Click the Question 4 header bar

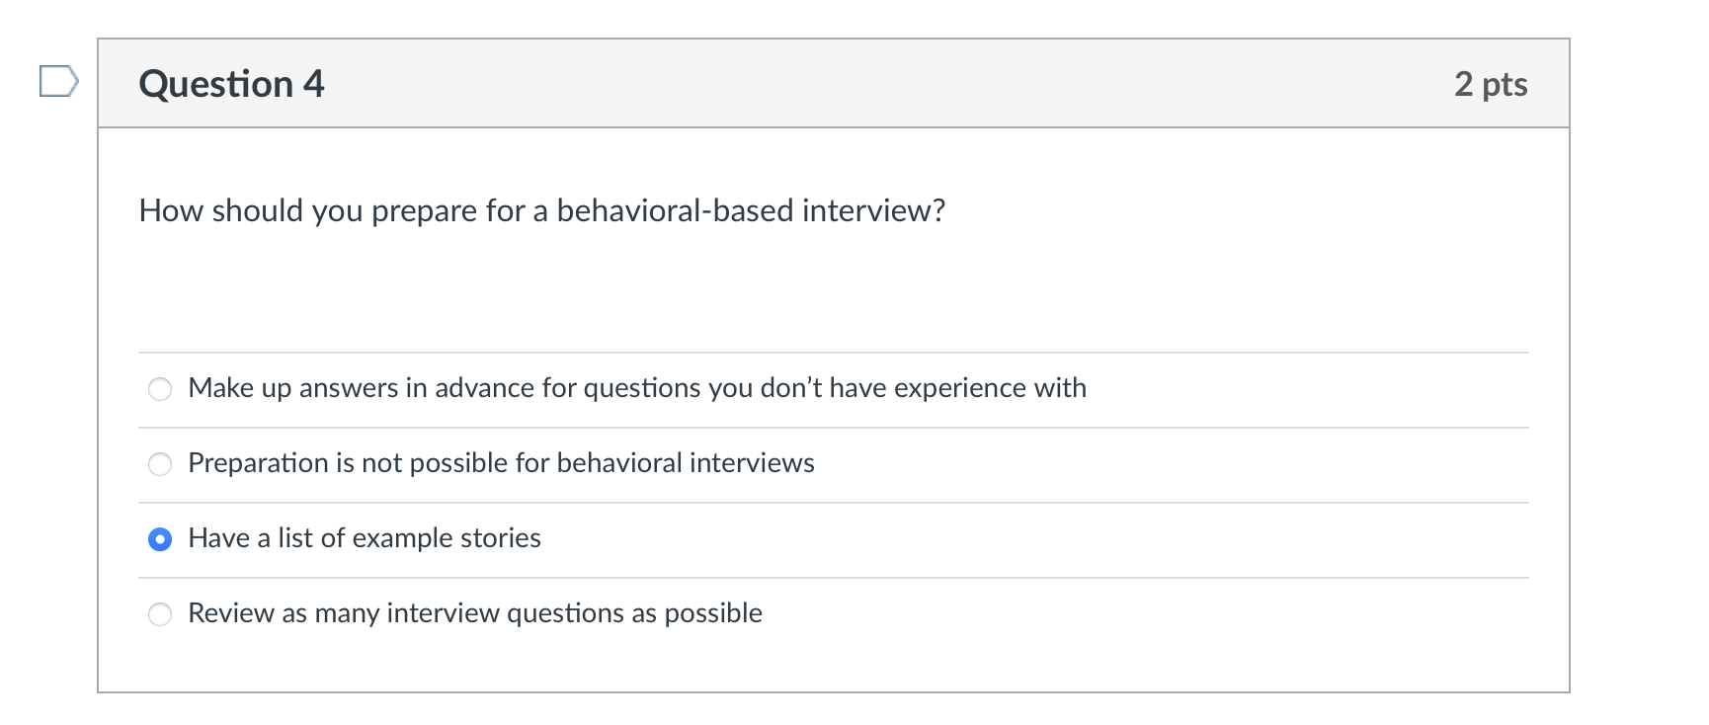(x=833, y=83)
